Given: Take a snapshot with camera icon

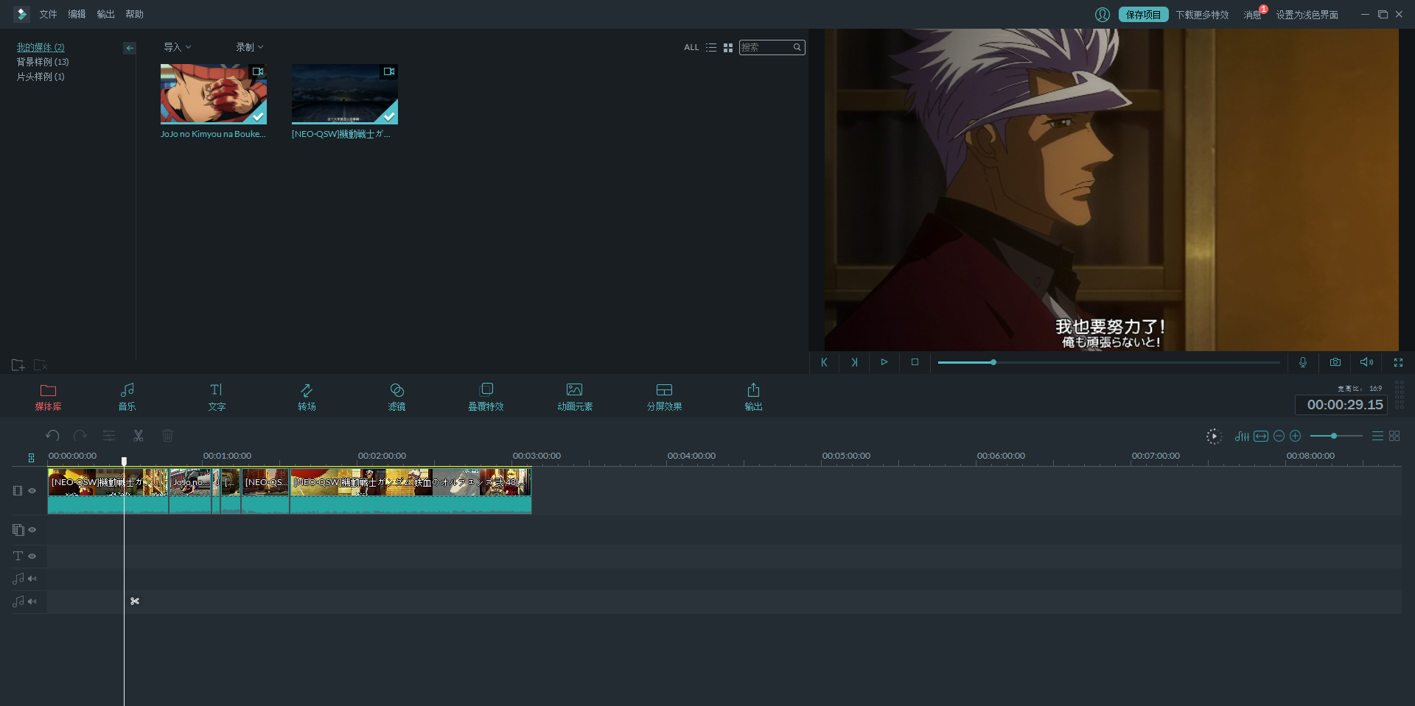Looking at the screenshot, I should (1335, 362).
